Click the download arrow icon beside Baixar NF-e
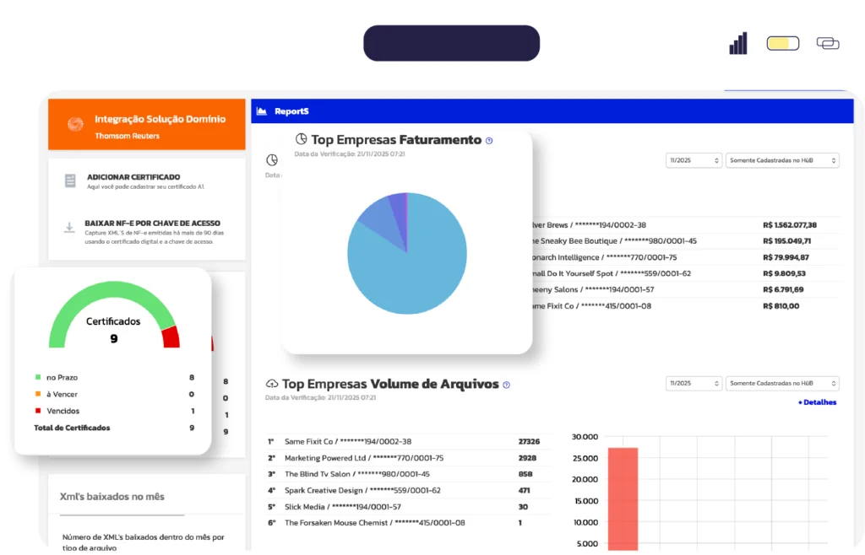Image resolution: width=865 pixels, height=555 pixels. pos(69,228)
